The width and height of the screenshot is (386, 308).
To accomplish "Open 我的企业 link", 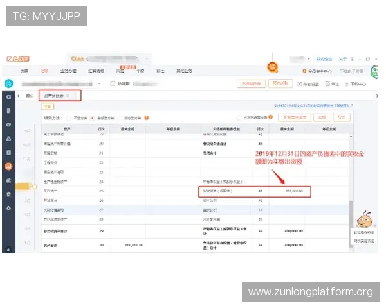I will 324,59.
